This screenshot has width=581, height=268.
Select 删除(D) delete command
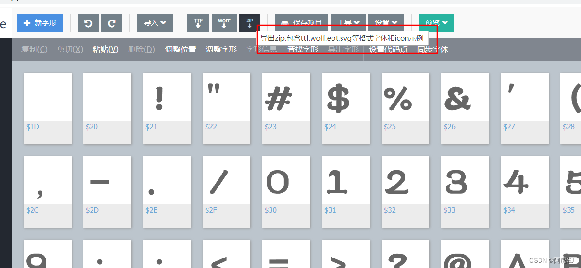[x=142, y=49]
